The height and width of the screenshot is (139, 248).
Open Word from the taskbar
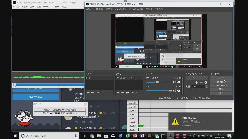click(x=121, y=136)
